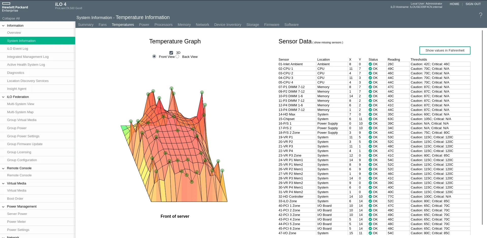Collapse the iLO Federation section
Viewport: 487px width, 238px height.
coord(3,97)
